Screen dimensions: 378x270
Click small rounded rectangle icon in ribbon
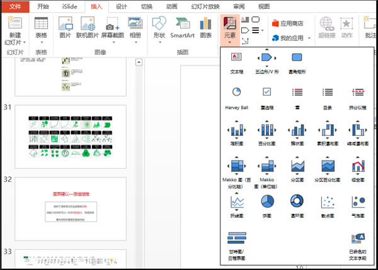coord(256,20)
